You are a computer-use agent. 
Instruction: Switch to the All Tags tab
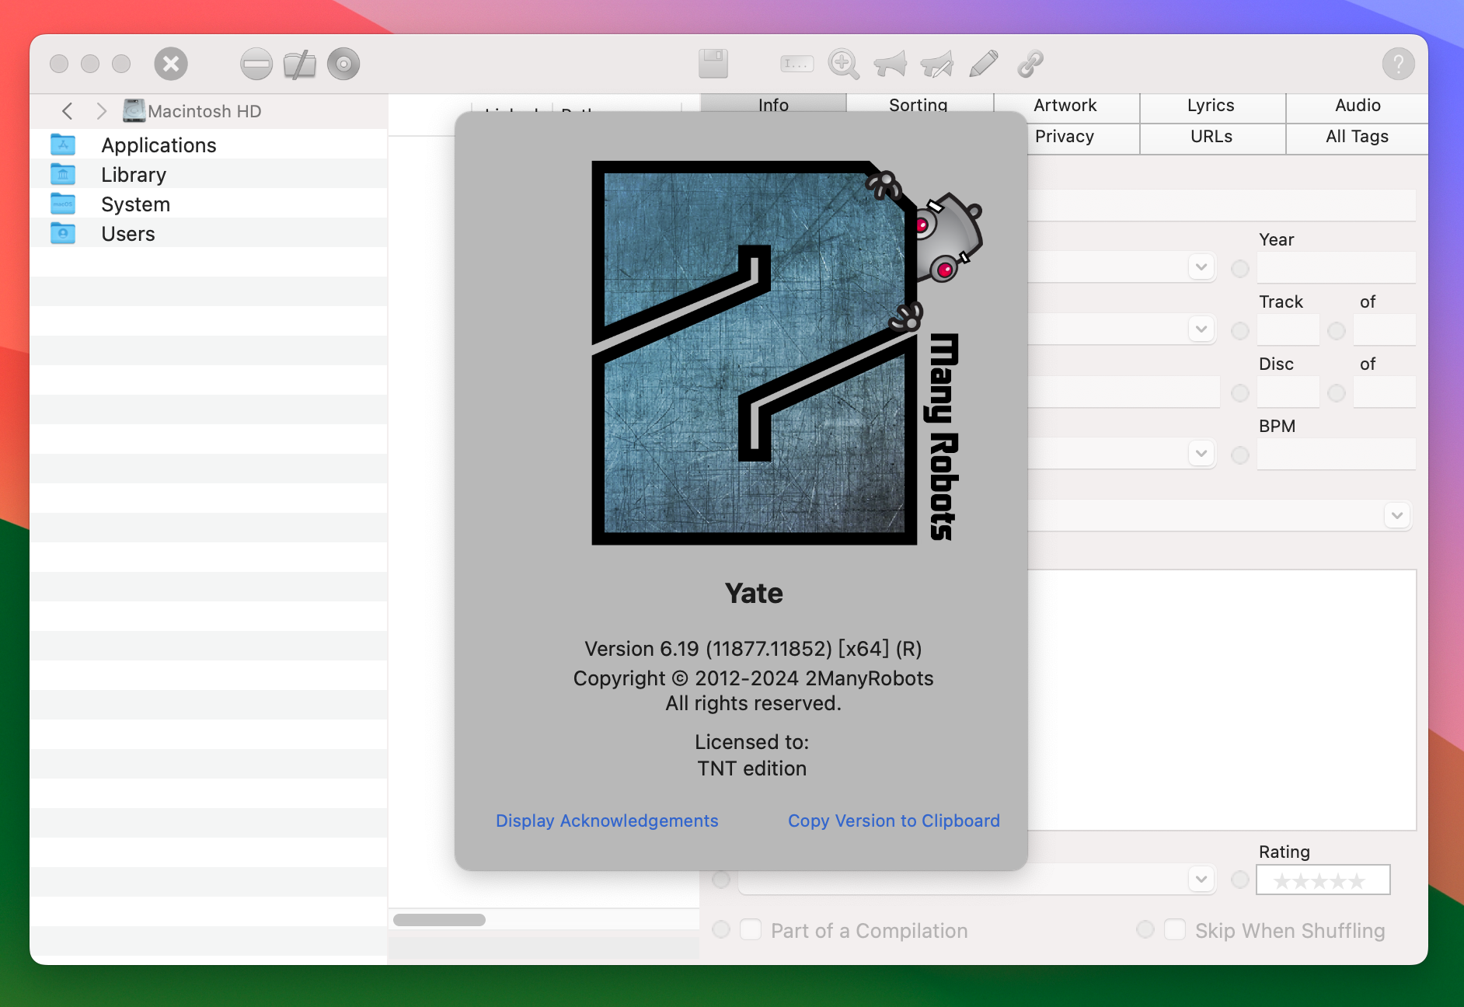tap(1358, 137)
